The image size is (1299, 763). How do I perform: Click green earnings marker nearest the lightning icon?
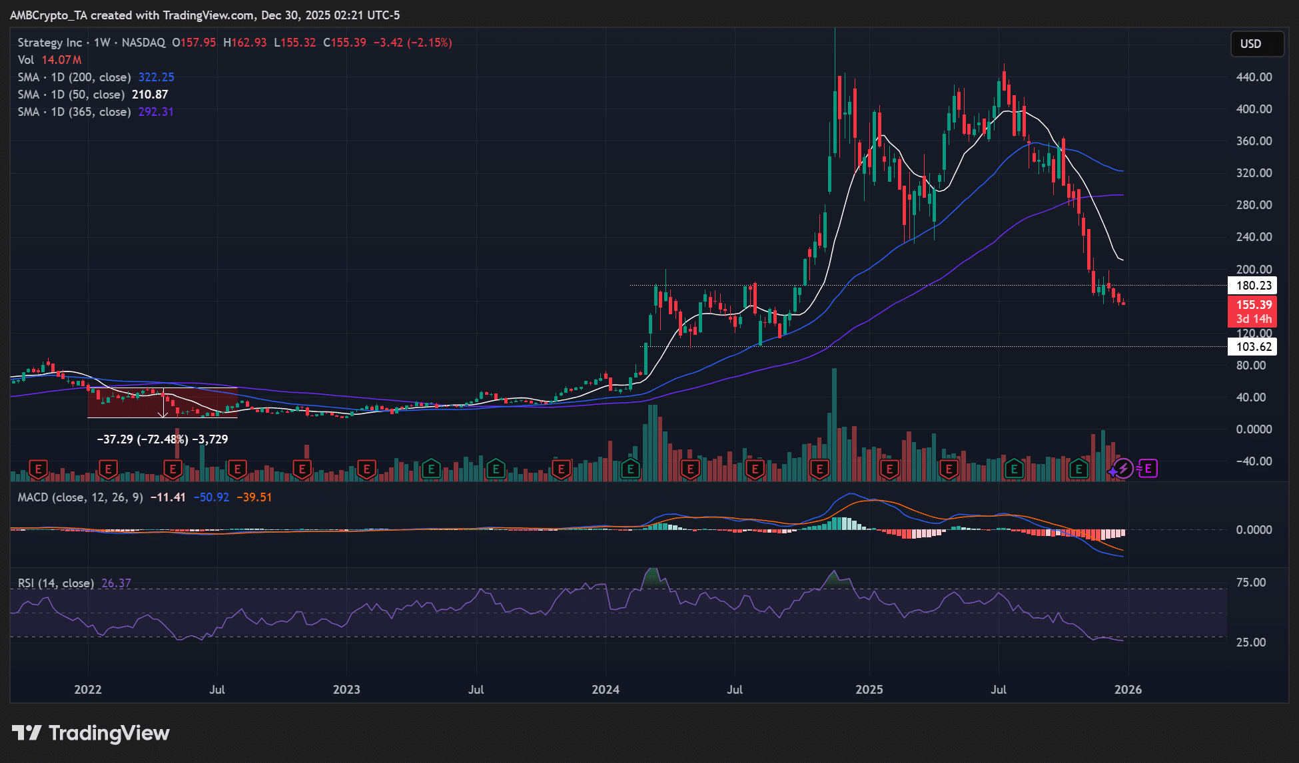pyautogui.click(x=1079, y=469)
